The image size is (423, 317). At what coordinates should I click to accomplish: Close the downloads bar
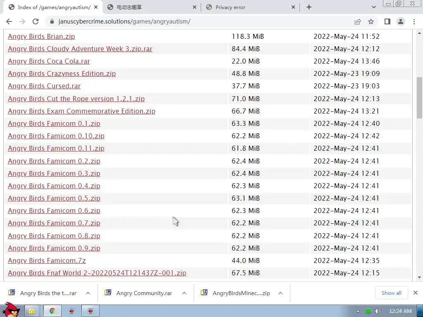416,293
